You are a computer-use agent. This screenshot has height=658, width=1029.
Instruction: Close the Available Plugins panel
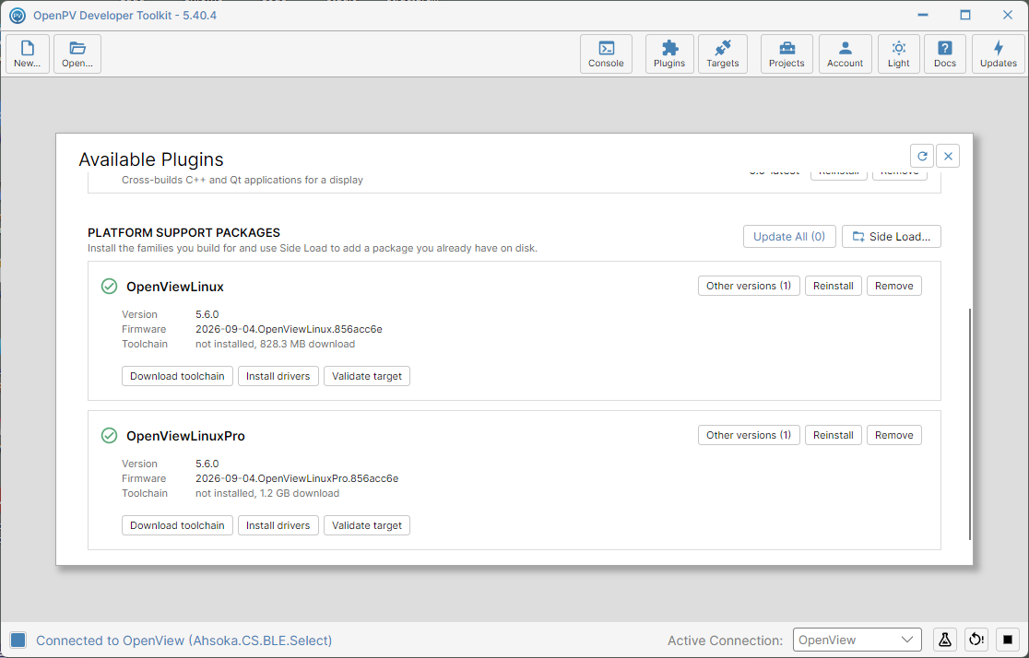pyautogui.click(x=948, y=156)
